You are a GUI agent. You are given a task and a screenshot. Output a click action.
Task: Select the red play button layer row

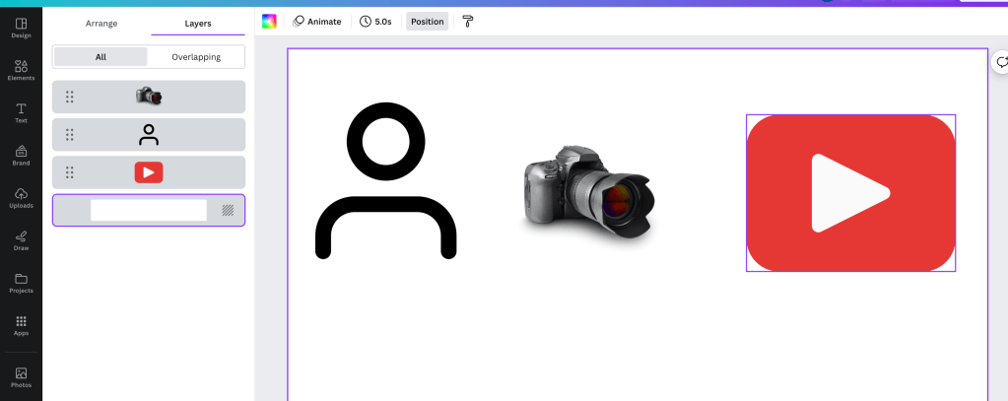pyautogui.click(x=149, y=172)
